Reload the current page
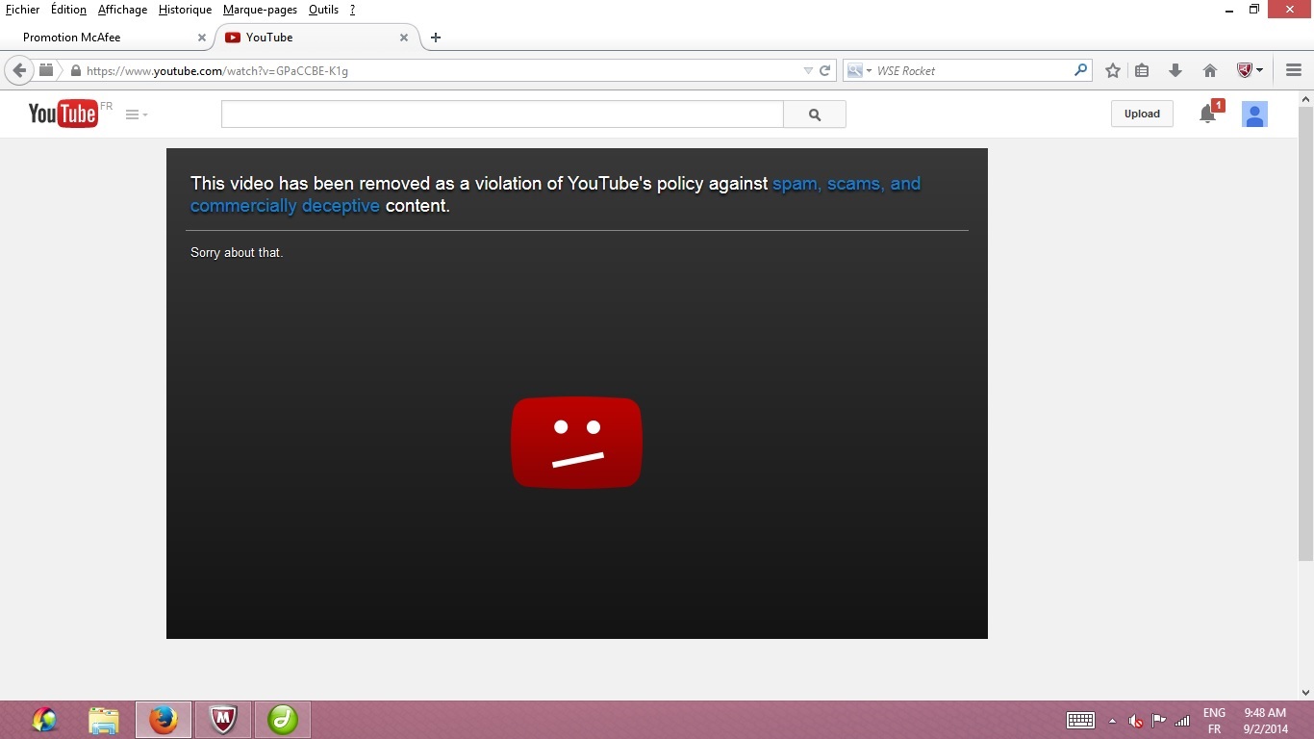This screenshot has height=739, width=1314. point(824,70)
